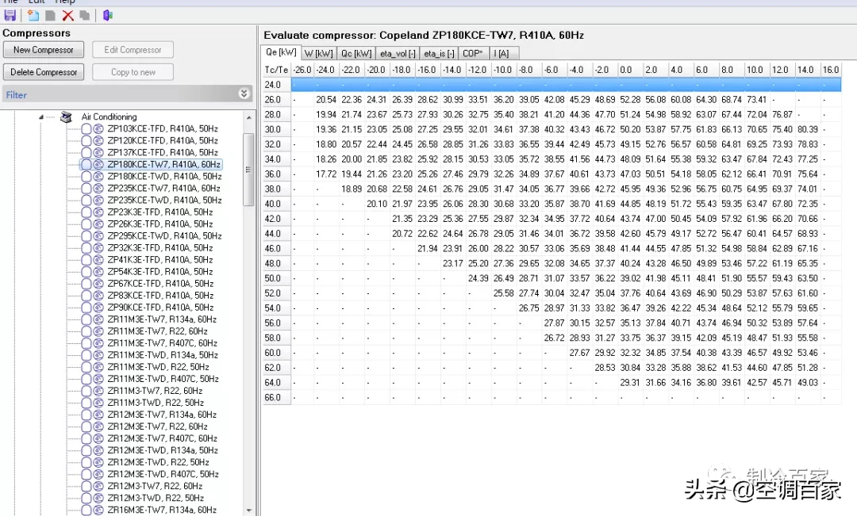This screenshot has height=516, width=857.
Task: Click compressor icon of ZP235KCE-TW7 row
Action: (98, 189)
